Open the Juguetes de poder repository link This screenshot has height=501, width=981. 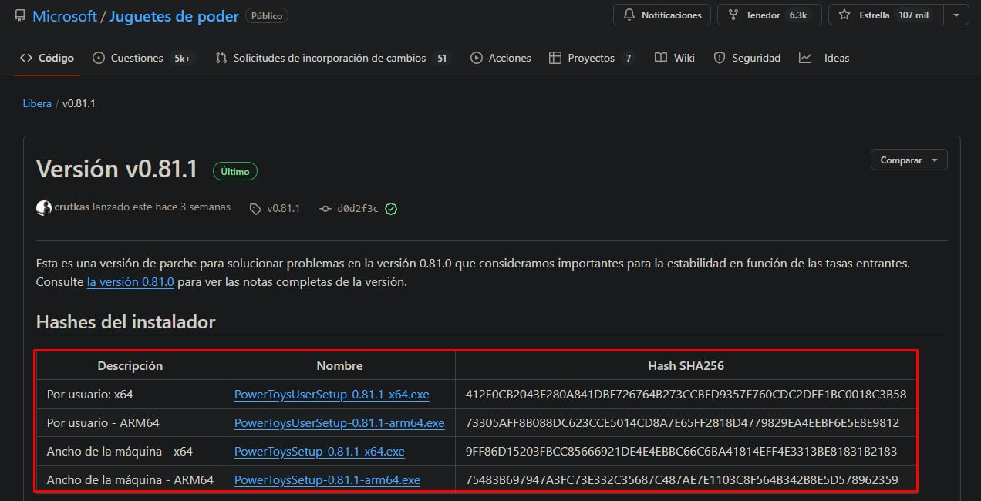(x=174, y=16)
